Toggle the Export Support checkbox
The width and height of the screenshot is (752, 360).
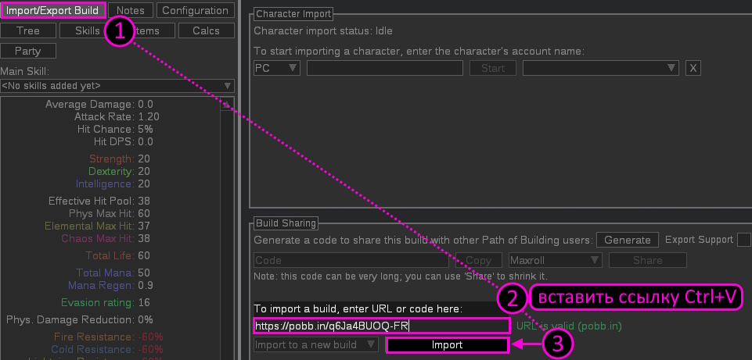(x=743, y=240)
